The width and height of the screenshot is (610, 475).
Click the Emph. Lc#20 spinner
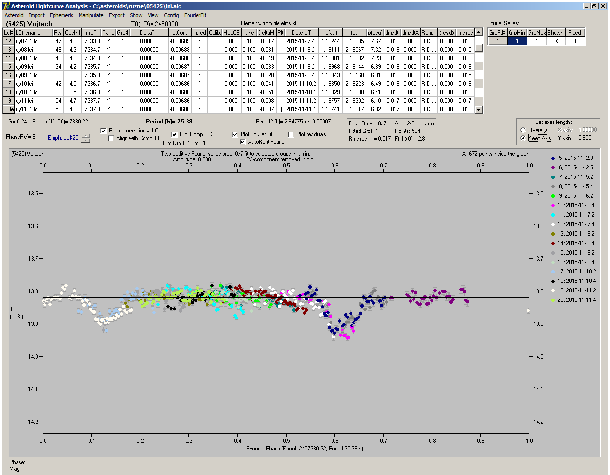coord(85,138)
